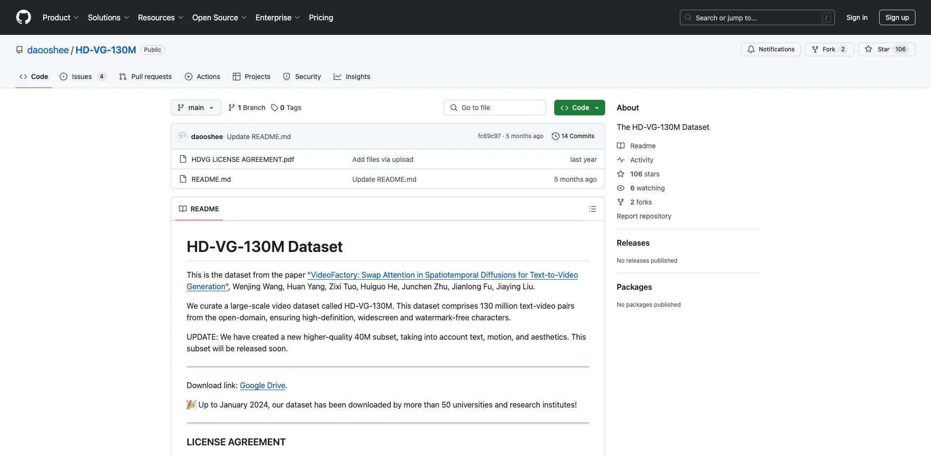The height and width of the screenshot is (456, 931).
Task: Open the README outline icon
Action: tap(593, 209)
